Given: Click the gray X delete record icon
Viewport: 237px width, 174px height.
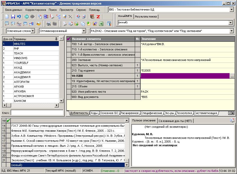Looking at the screenshot, I should click(70, 17).
